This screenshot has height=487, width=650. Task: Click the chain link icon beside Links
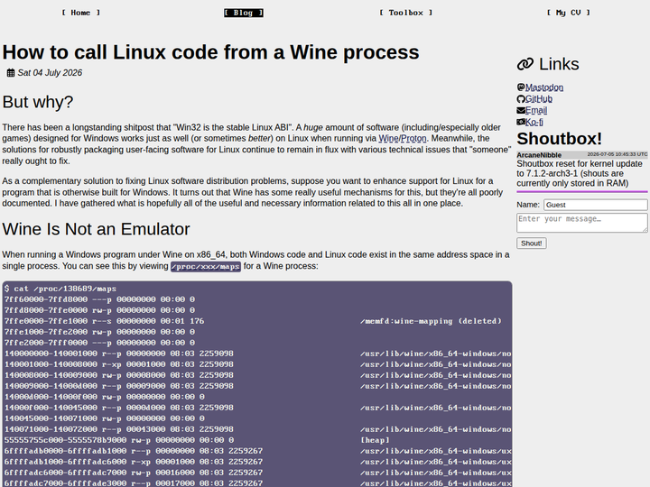(525, 64)
